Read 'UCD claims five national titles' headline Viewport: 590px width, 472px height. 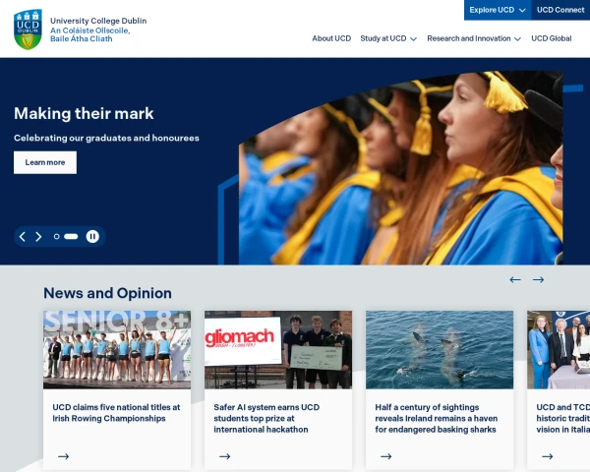pyautogui.click(x=116, y=413)
